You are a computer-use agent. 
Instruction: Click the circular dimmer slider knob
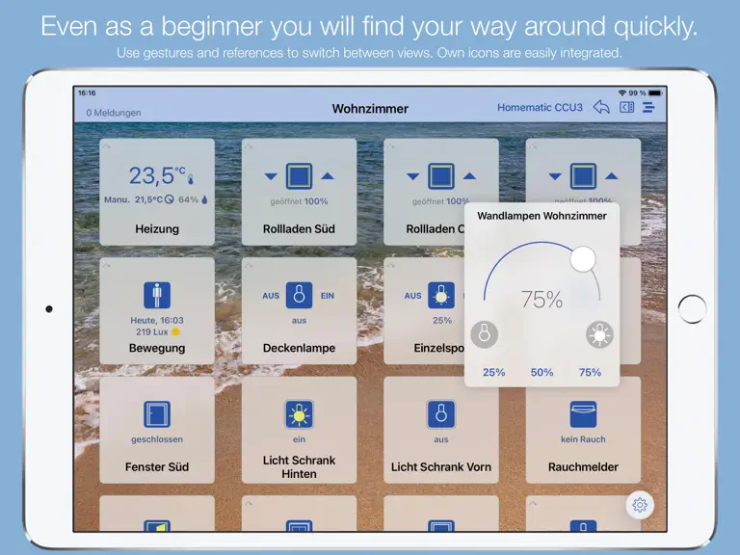[583, 259]
